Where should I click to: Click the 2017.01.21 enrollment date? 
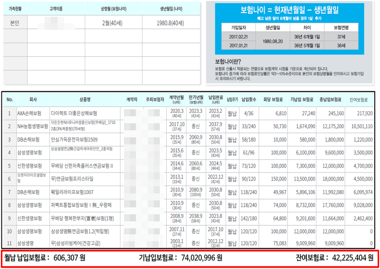click(238, 45)
